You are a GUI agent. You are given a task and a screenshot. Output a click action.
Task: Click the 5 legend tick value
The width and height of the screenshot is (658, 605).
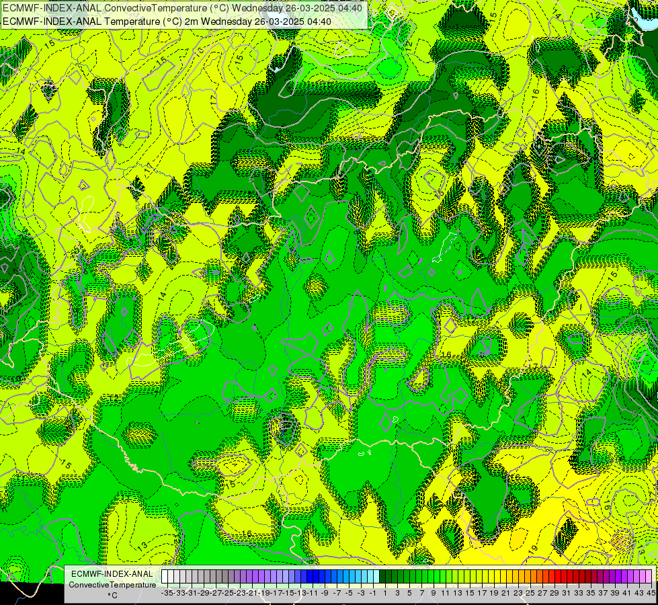(x=409, y=593)
